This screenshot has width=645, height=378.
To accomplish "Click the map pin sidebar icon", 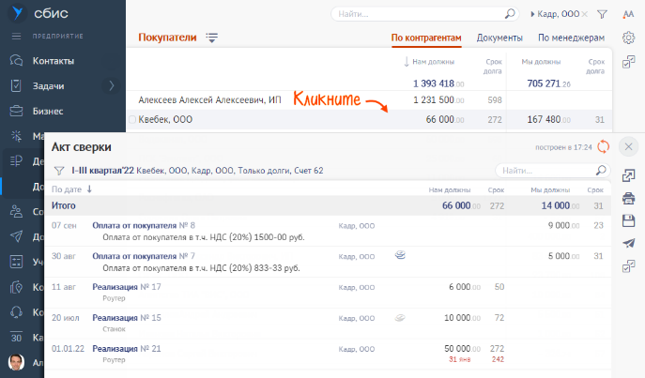I will (x=16, y=287).
